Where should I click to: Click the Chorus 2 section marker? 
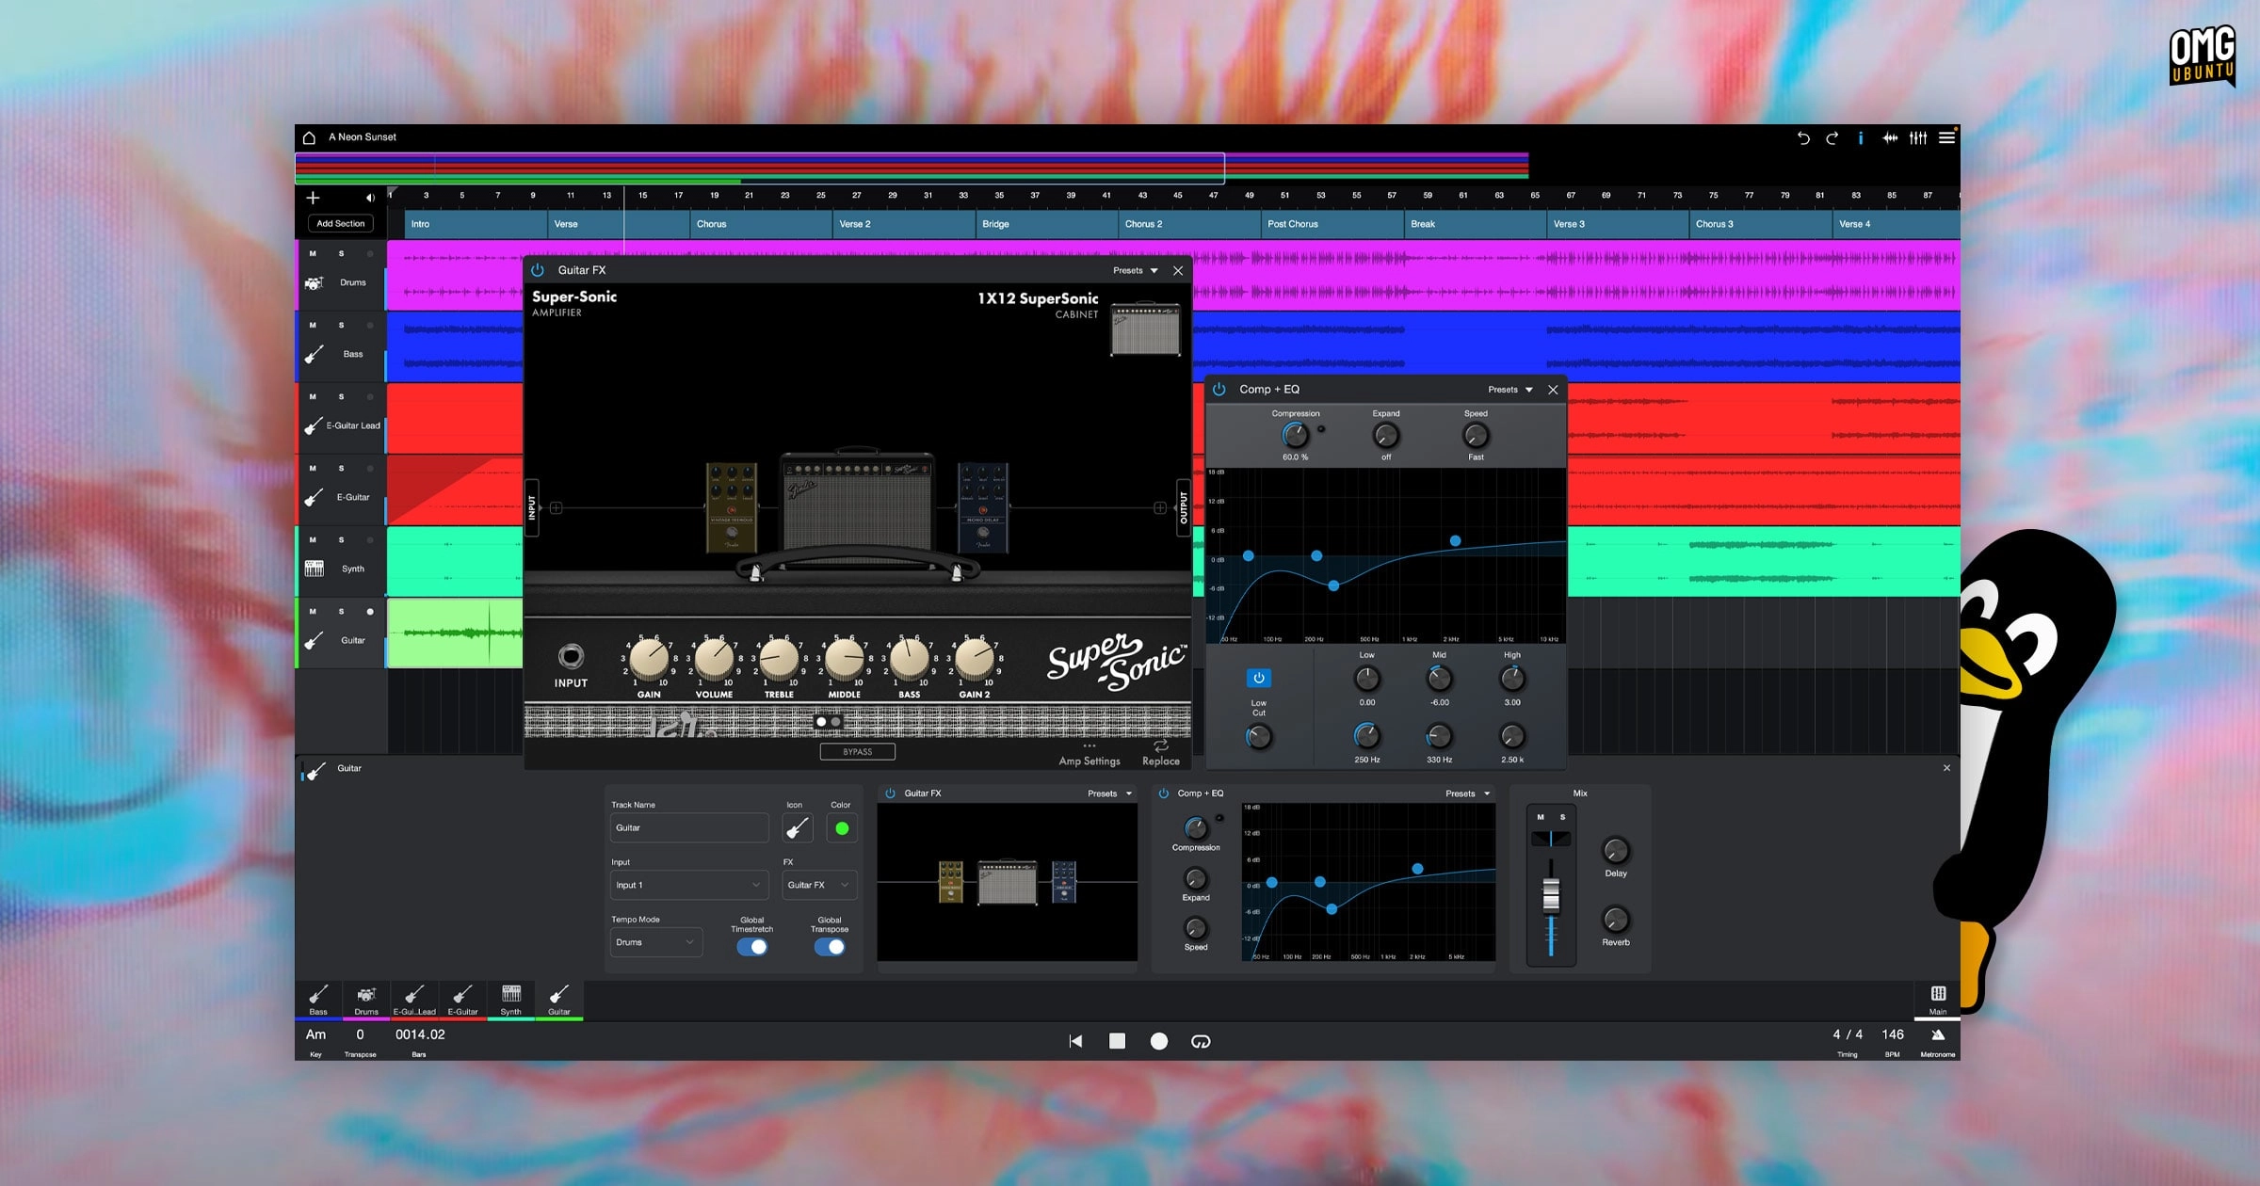[x=1188, y=224]
